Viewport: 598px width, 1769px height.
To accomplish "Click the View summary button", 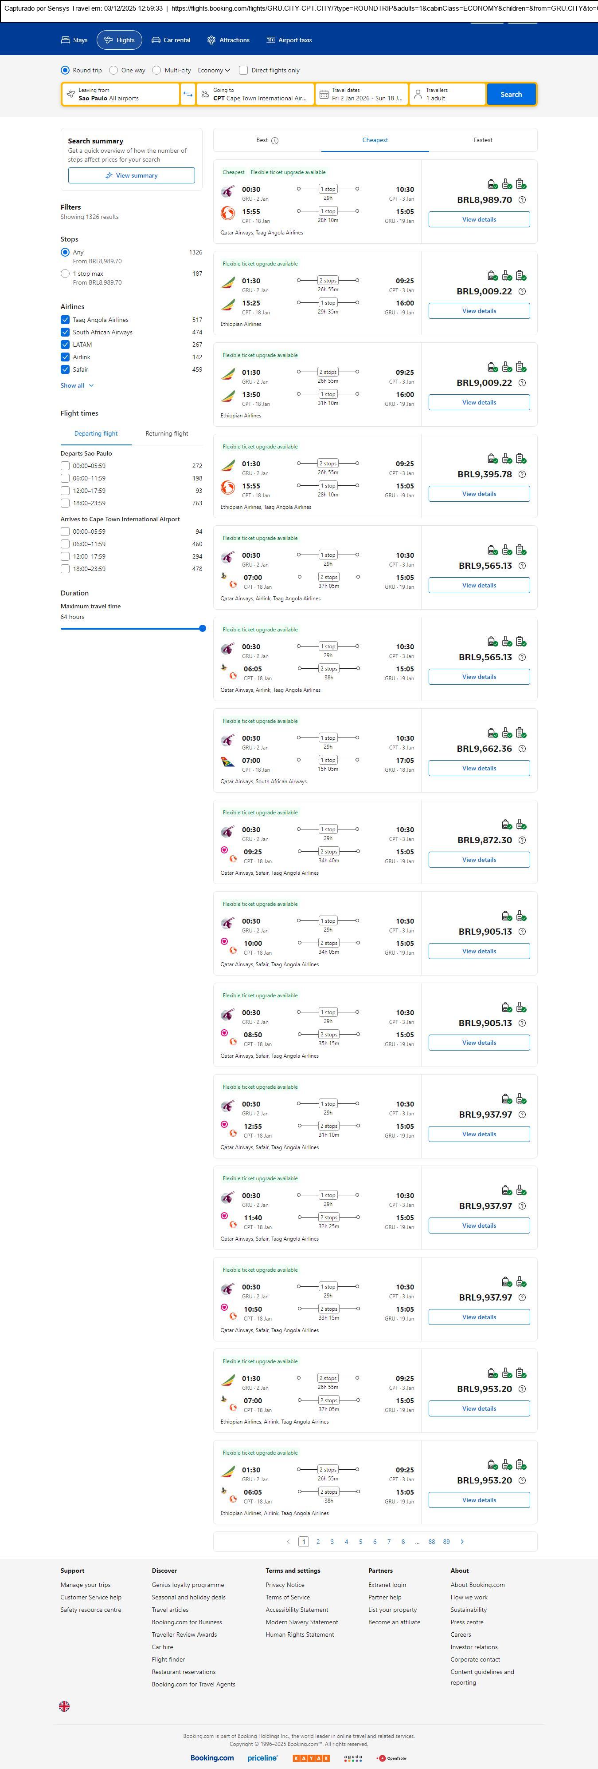I will click(x=131, y=176).
